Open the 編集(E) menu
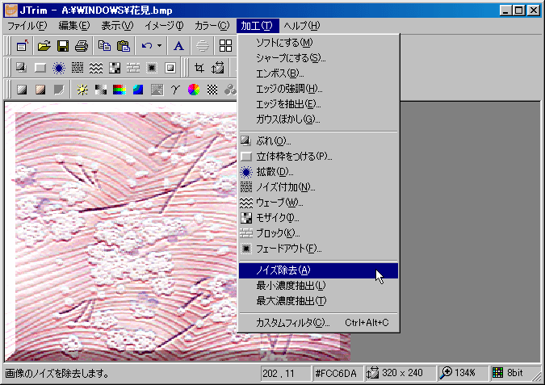Viewport: 545px width, 385px height. 73,26
